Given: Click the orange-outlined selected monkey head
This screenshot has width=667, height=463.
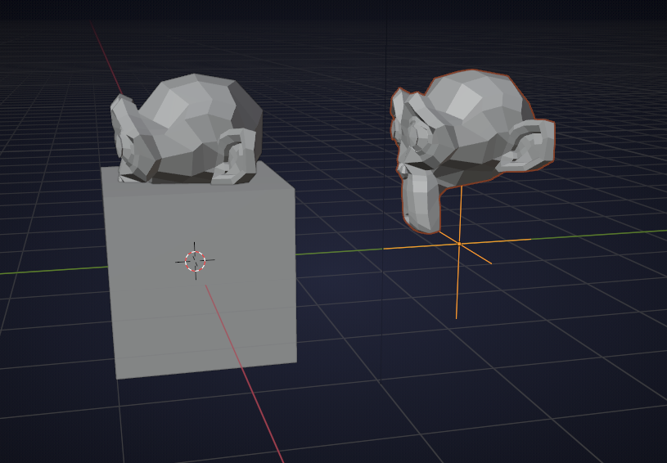Looking at the screenshot, I should click(x=472, y=151).
